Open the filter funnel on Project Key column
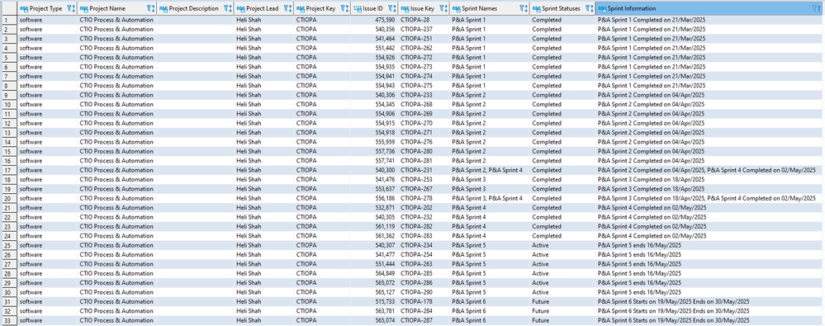The image size is (825, 326). coord(343,8)
